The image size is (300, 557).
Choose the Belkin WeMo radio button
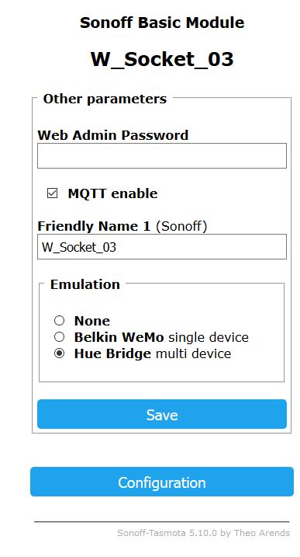(x=59, y=336)
